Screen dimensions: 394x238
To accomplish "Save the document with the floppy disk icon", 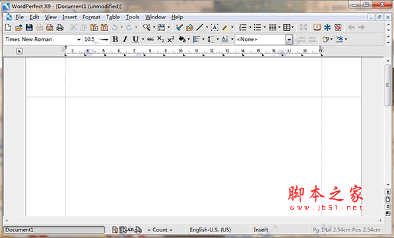I will tap(29, 27).
